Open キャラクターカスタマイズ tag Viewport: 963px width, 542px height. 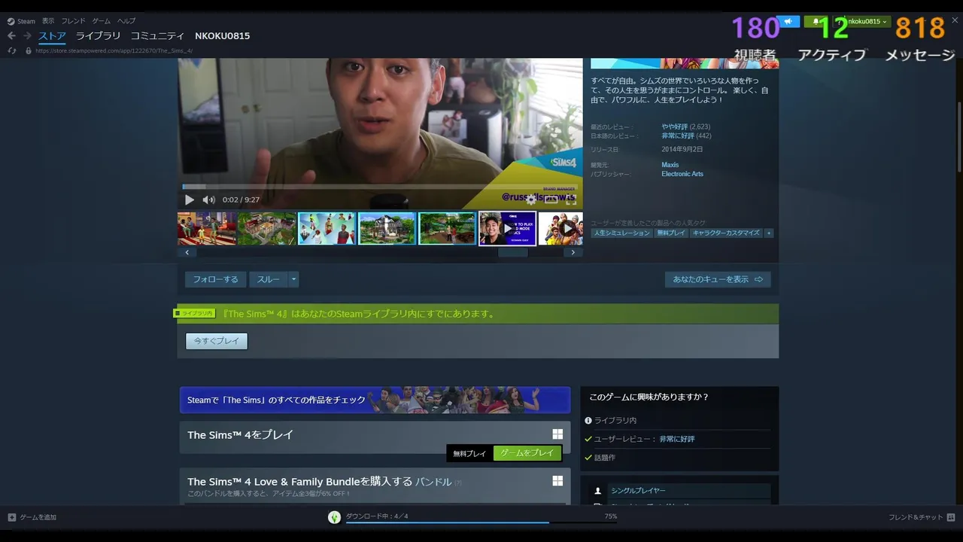(726, 233)
